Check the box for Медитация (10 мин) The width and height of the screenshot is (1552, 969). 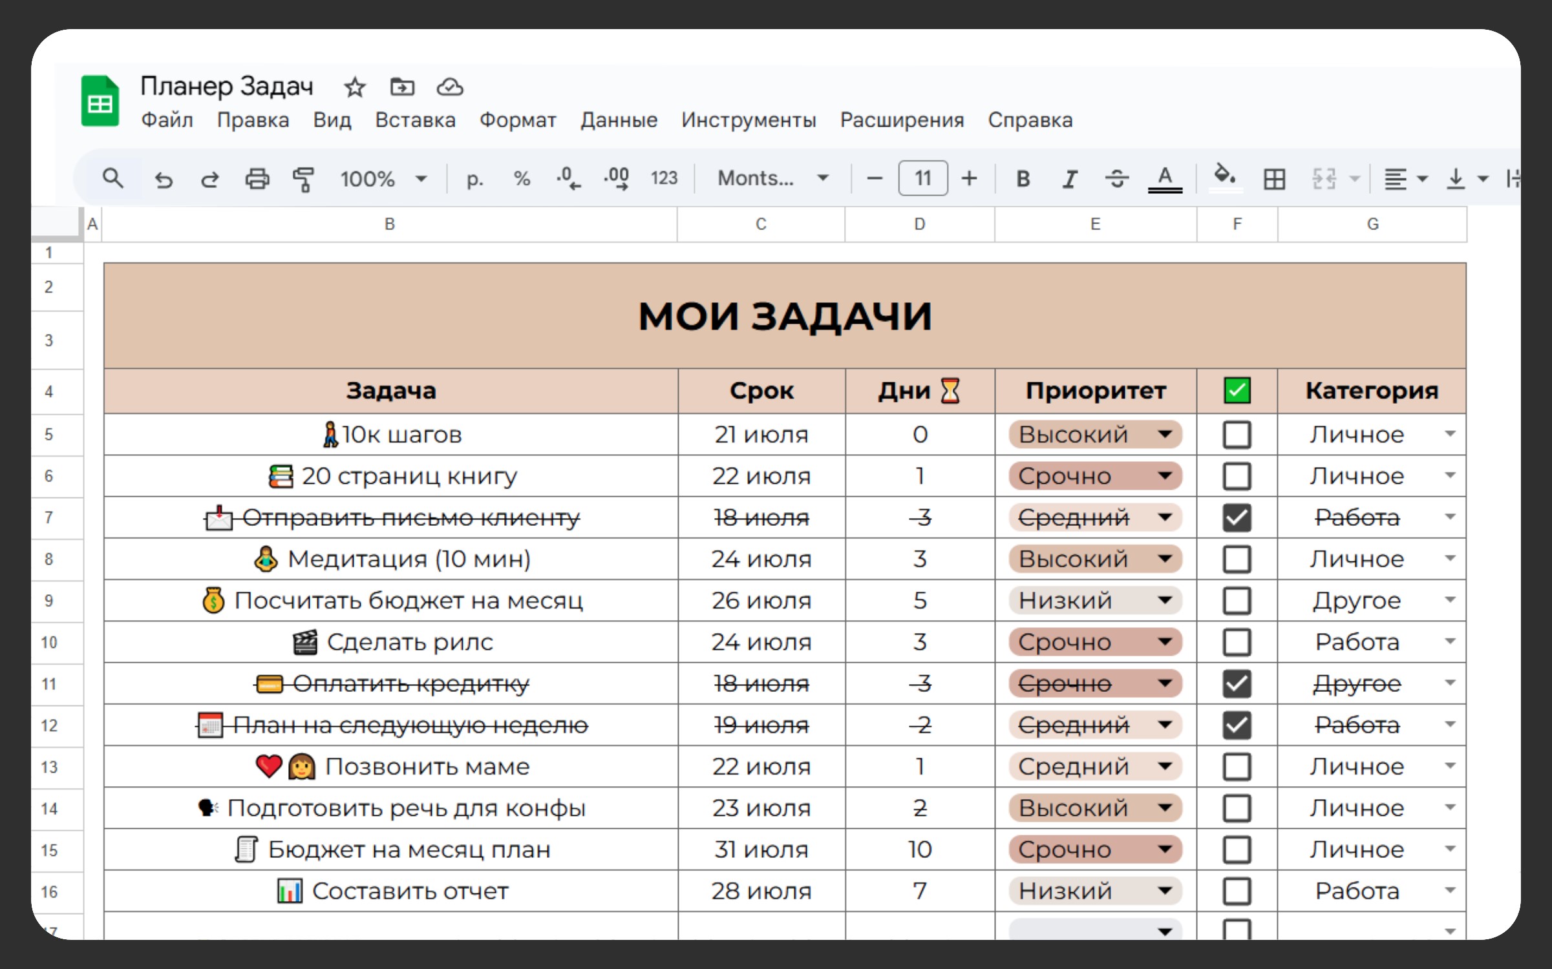pyautogui.click(x=1237, y=559)
